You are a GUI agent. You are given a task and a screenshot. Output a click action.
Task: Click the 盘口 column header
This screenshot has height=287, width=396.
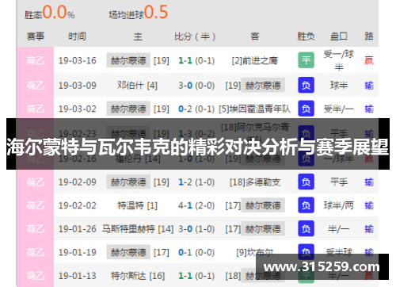click(339, 36)
